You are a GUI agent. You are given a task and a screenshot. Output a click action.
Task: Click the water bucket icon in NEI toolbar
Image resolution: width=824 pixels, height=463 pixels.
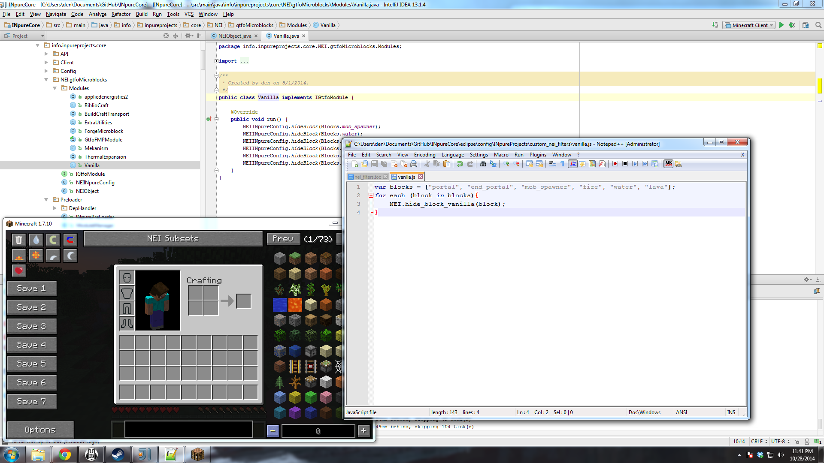[x=36, y=238]
